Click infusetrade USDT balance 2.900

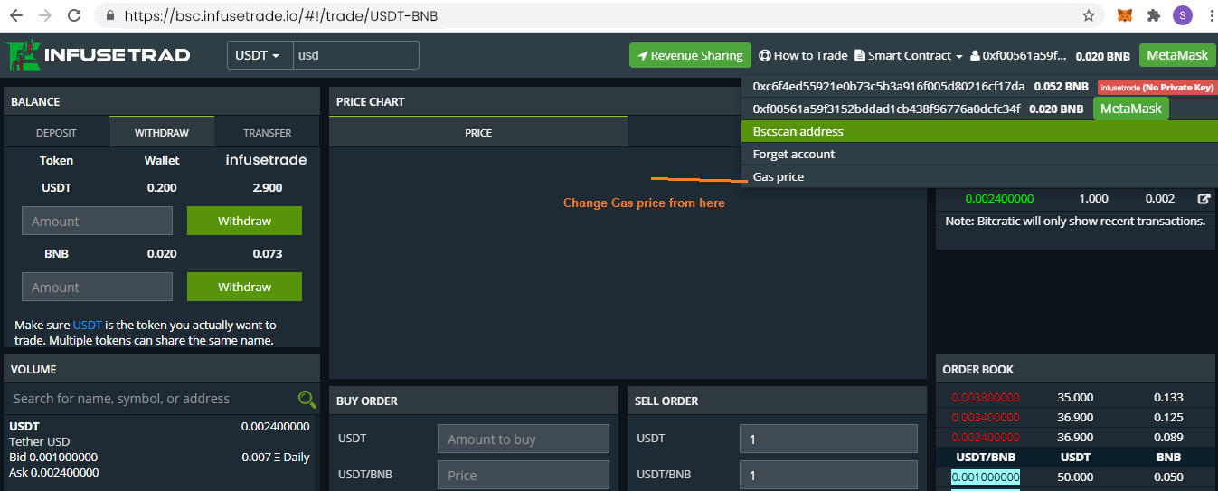[267, 188]
